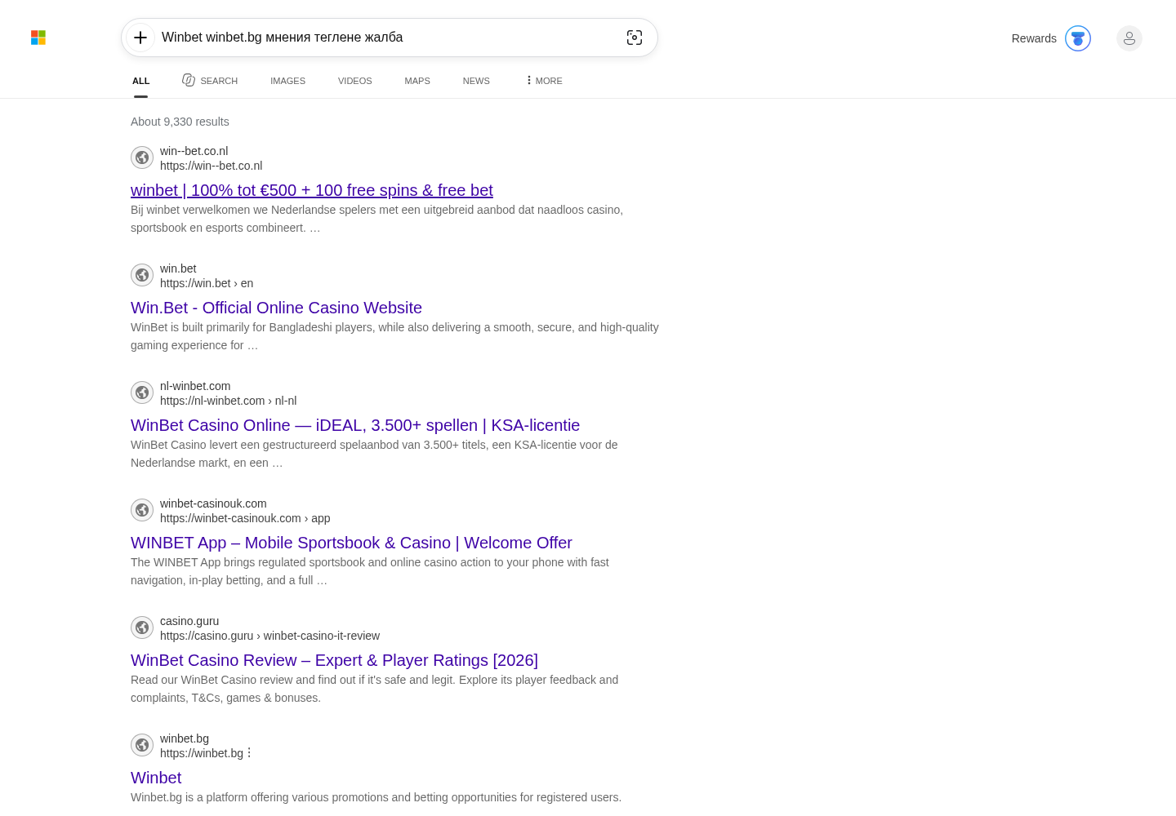Image resolution: width=1176 pixels, height=816 pixels.
Task: Open 'WINBET App – Mobile Sportsbook' result
Action: [x=351, y=543]
